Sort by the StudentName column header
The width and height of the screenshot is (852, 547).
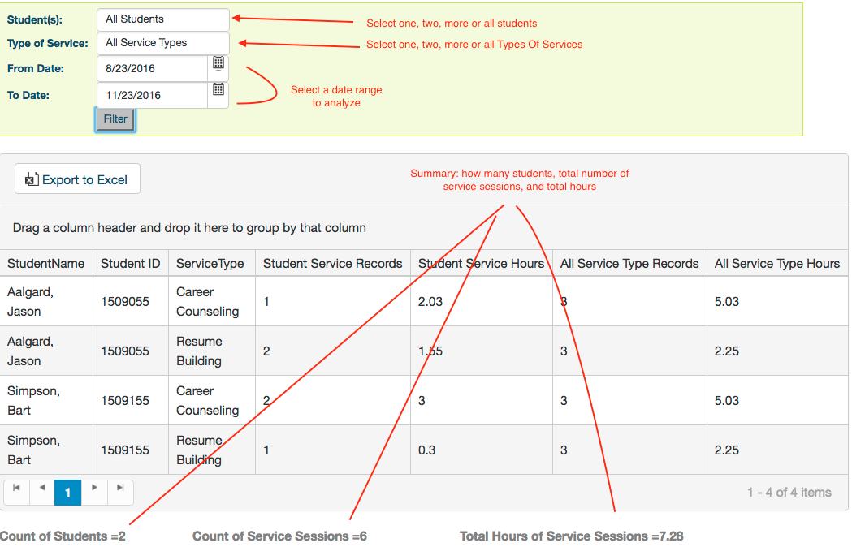pos(46,264)
